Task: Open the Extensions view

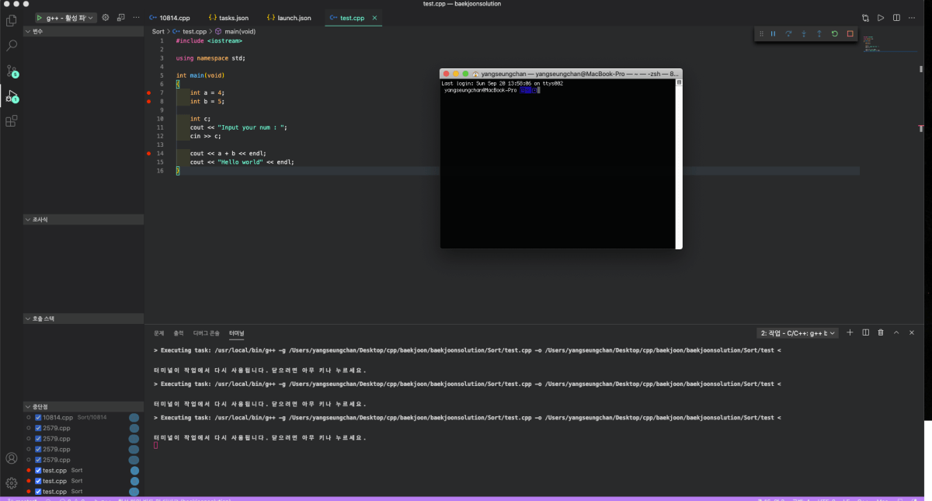Action: point(11,121)
